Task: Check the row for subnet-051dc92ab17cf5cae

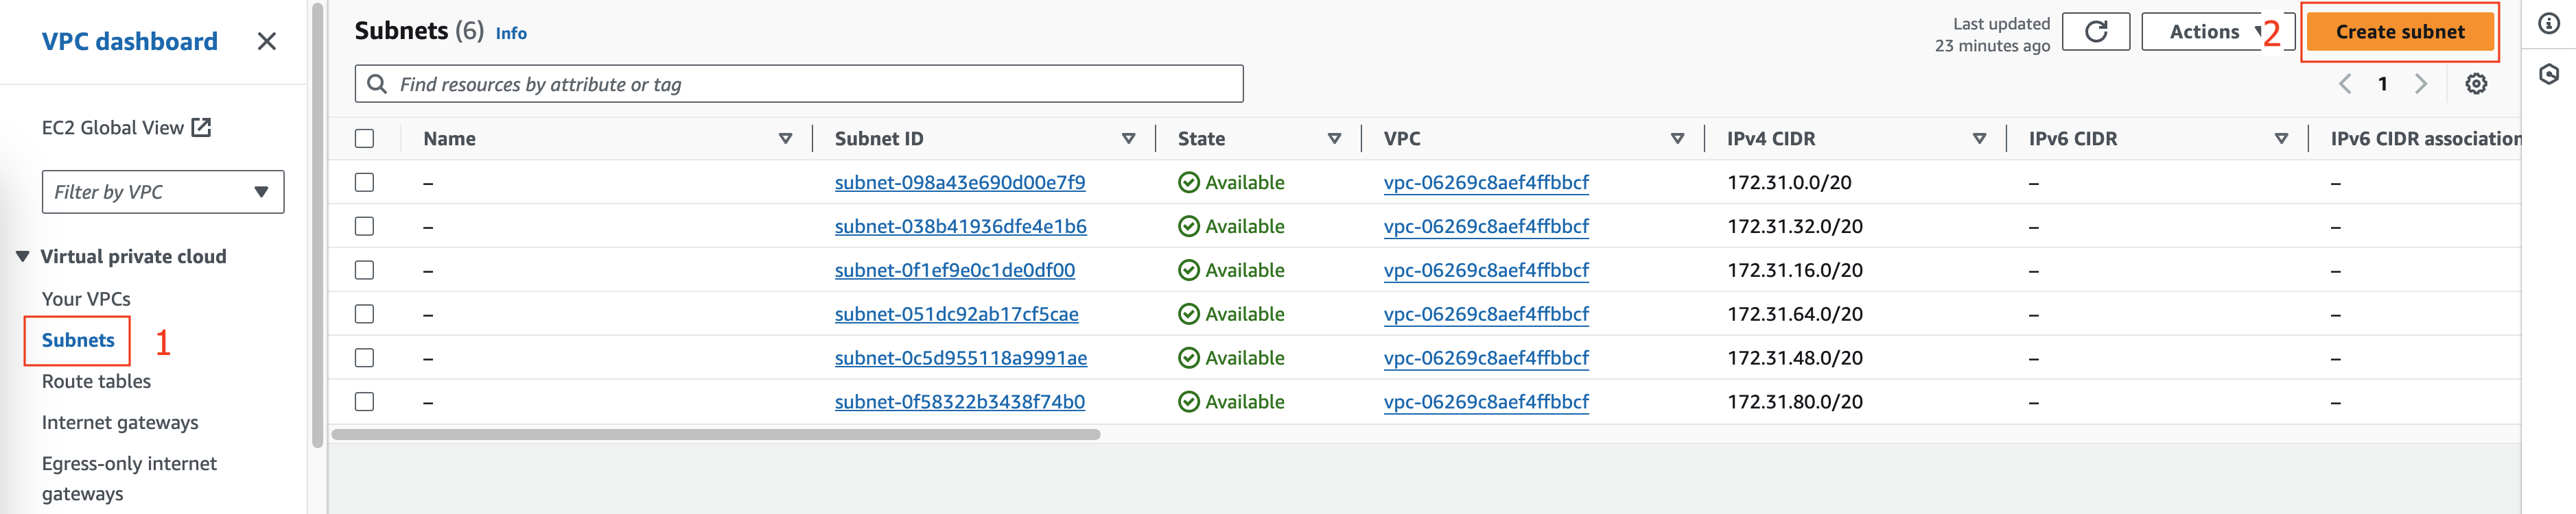Action: (x=365, y=315)
